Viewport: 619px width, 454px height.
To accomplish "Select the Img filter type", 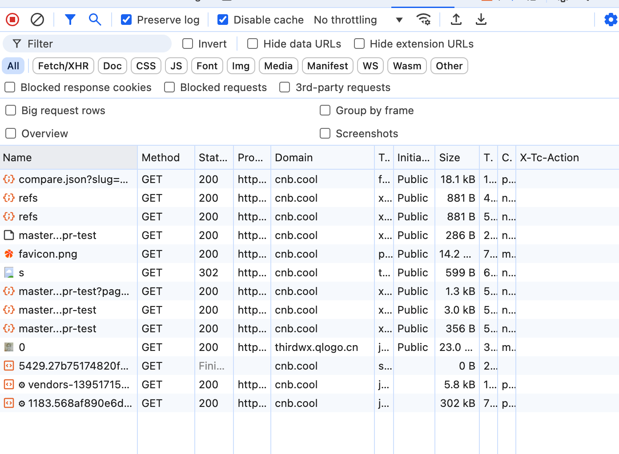I will (x=241, y=66).
